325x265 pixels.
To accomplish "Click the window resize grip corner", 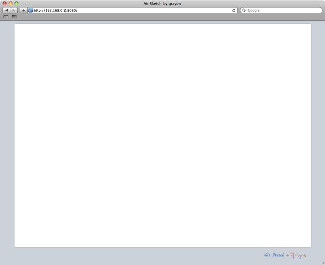I will point(323,263).
